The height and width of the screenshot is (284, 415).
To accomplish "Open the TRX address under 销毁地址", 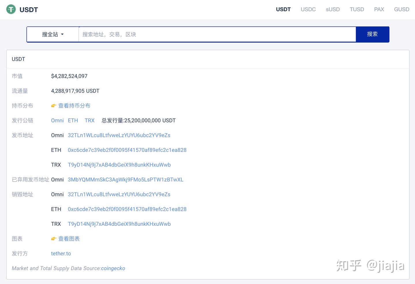I will 119,224.
